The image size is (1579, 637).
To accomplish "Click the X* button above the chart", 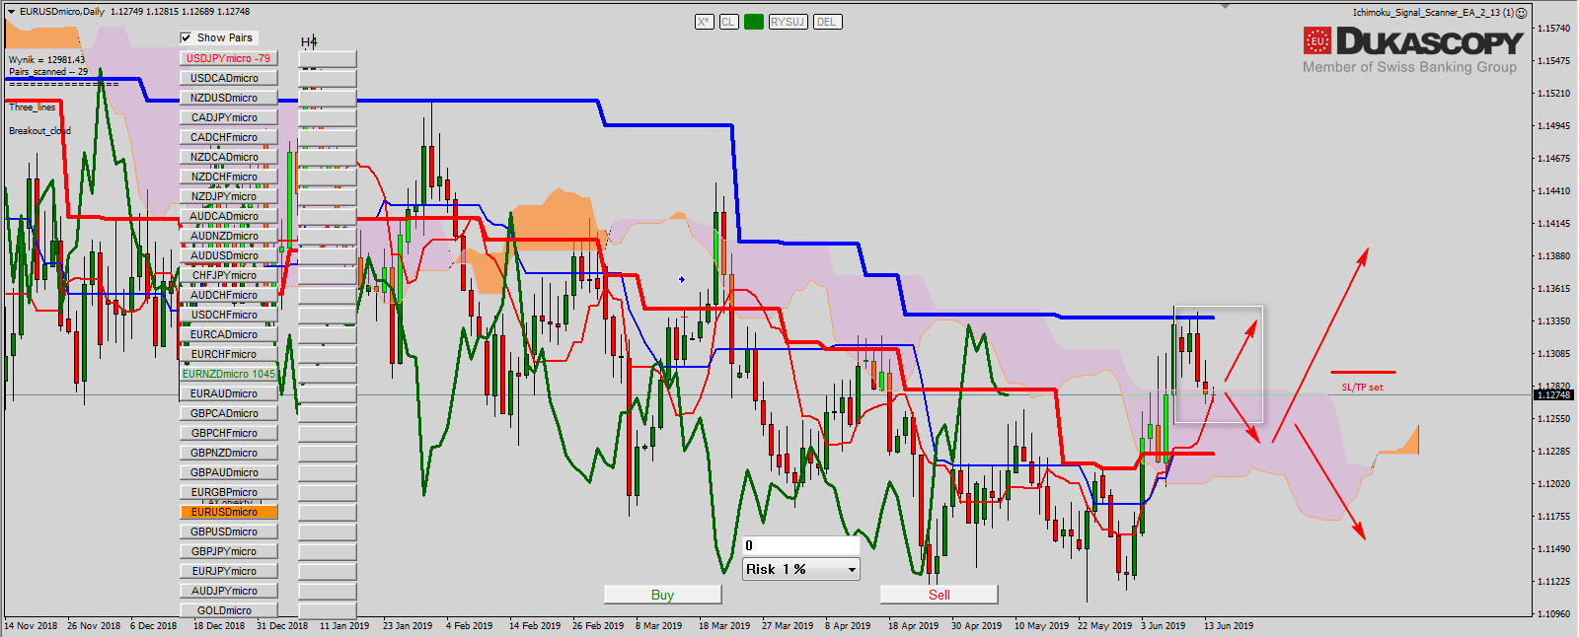I will coord(704,22).
